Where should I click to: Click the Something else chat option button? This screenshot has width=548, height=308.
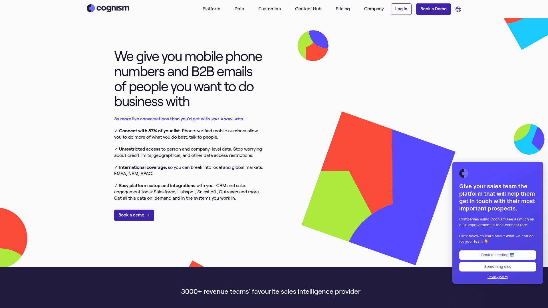[x=497, y=267]
